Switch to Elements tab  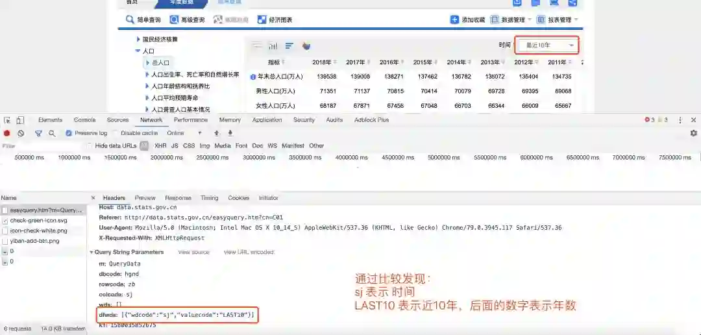pyautogui.click(x=50, y=120)
